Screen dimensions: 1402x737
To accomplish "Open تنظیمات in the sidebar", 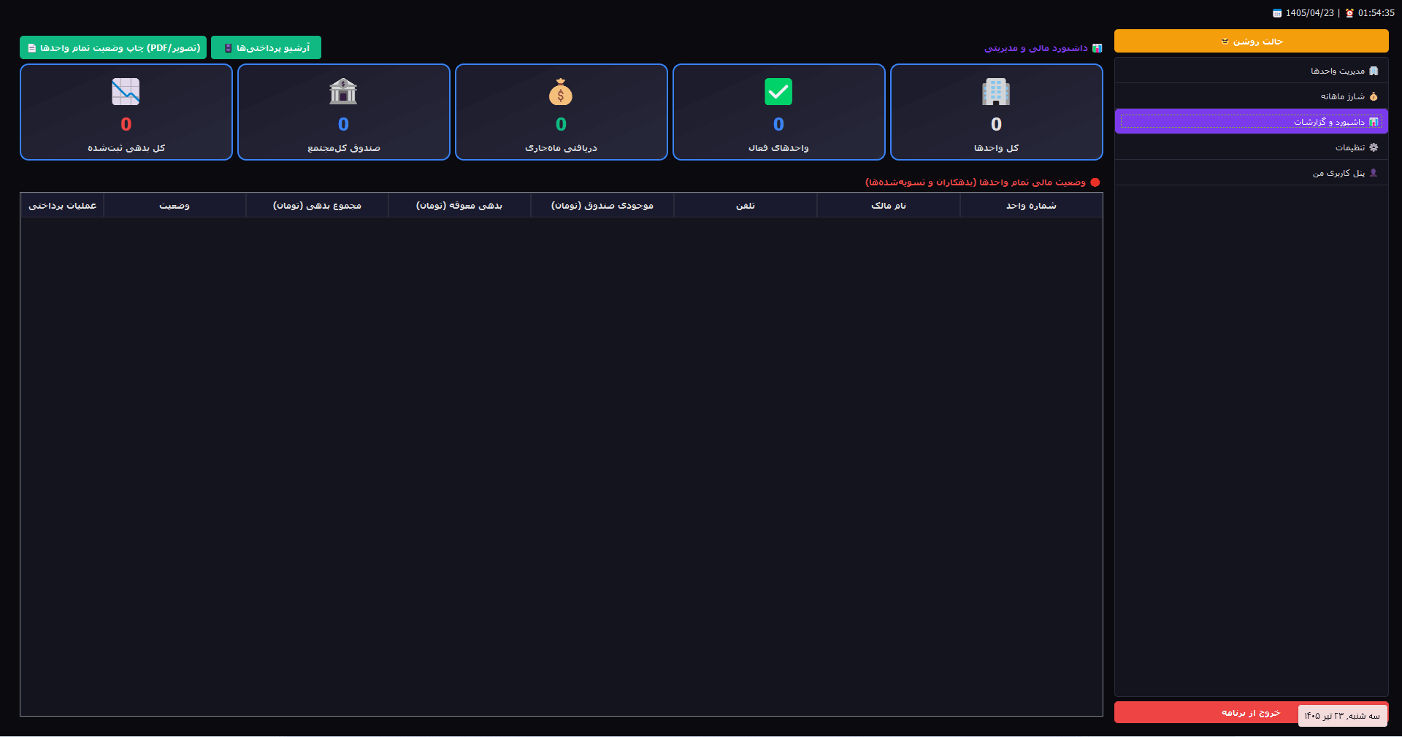I will tap(1251, 147).
